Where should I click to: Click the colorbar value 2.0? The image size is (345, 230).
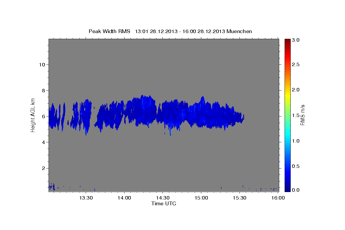click(296, 90)
